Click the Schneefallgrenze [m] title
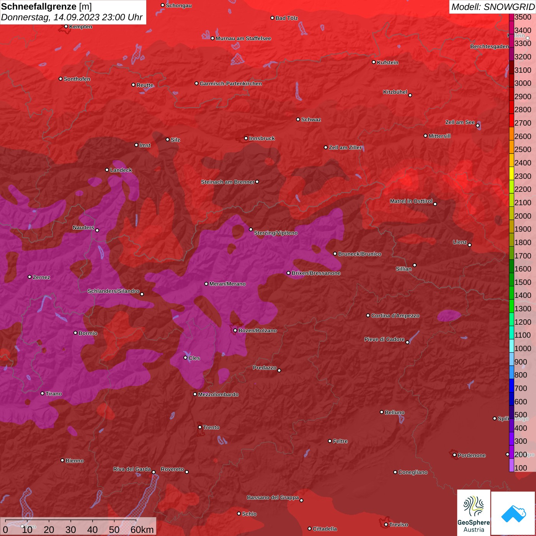The width and height of the screenshot is (536, 536). coord(46,7)
